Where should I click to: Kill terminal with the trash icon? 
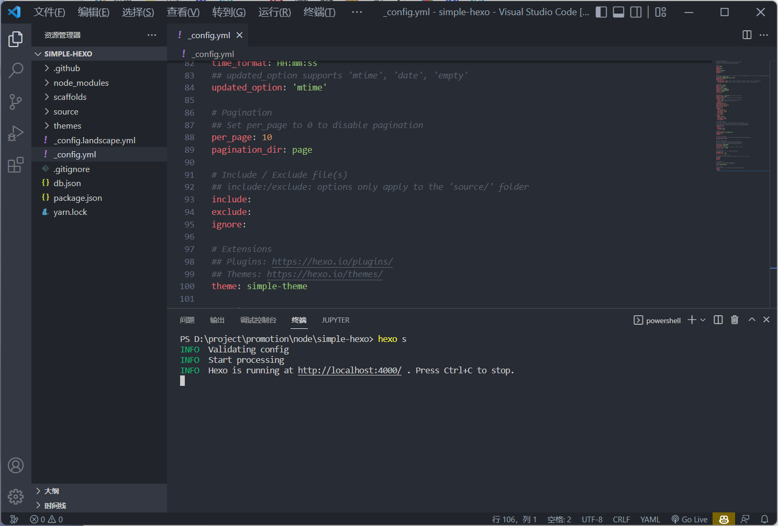[x=735, y=320]
